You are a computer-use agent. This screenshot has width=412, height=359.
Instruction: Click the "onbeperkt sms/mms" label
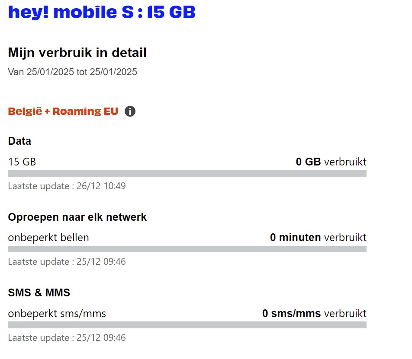[57, 313]
